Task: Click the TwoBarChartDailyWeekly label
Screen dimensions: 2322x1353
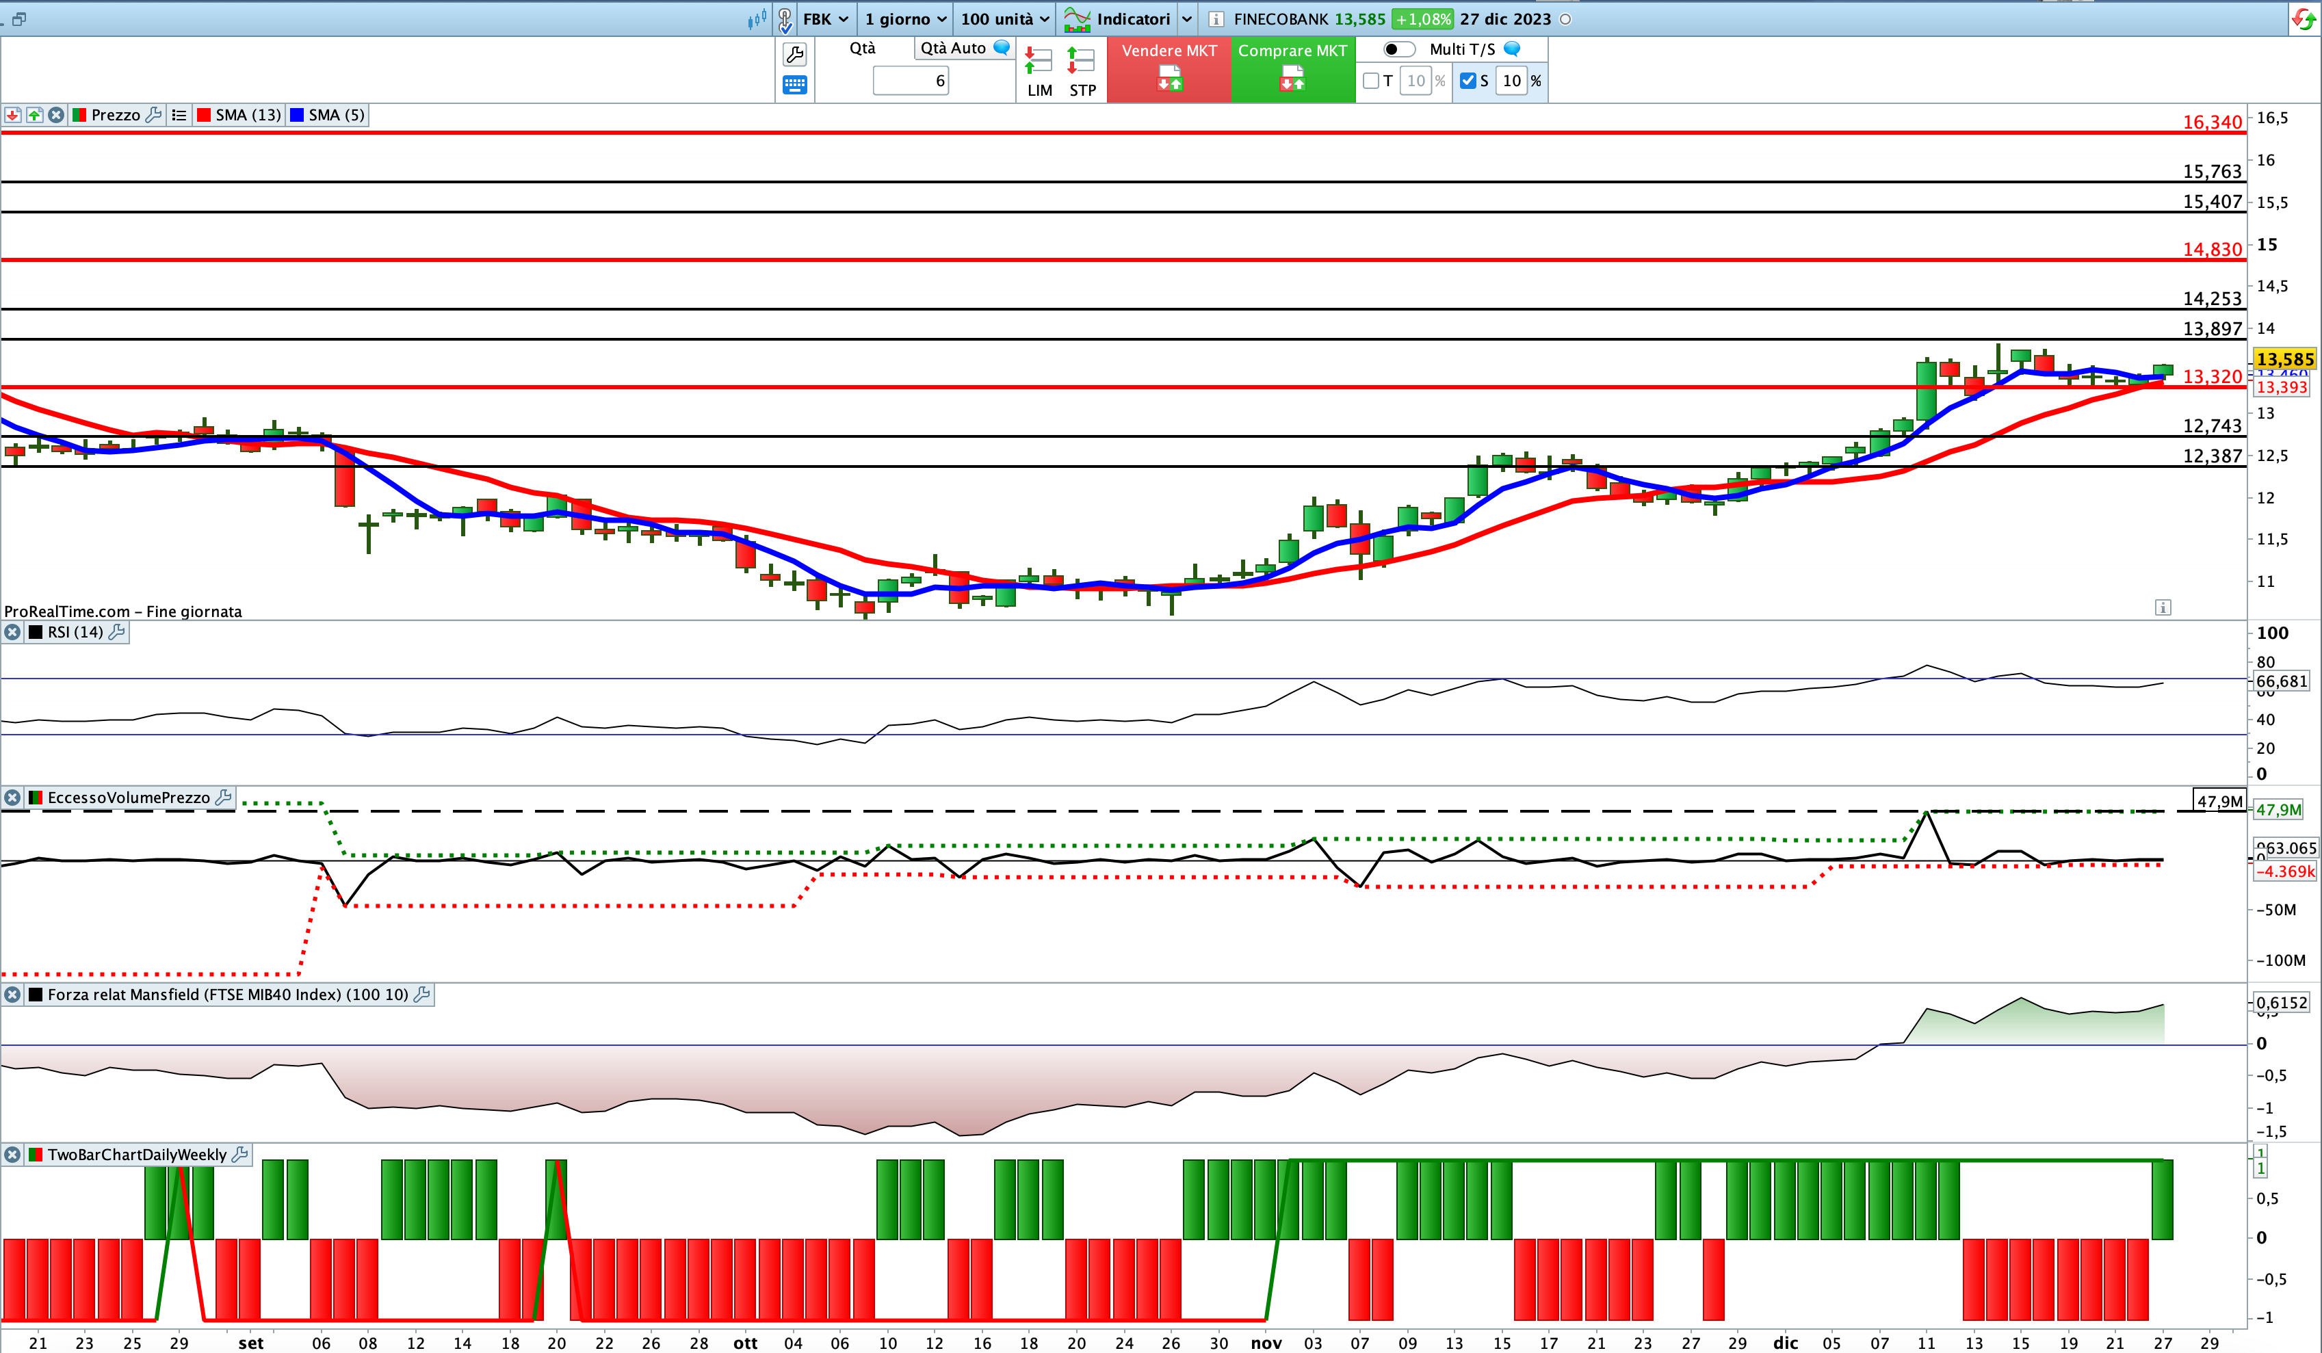Action: pos(138,1155)
